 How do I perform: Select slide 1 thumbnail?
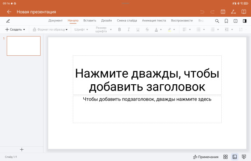coord(23,46)
